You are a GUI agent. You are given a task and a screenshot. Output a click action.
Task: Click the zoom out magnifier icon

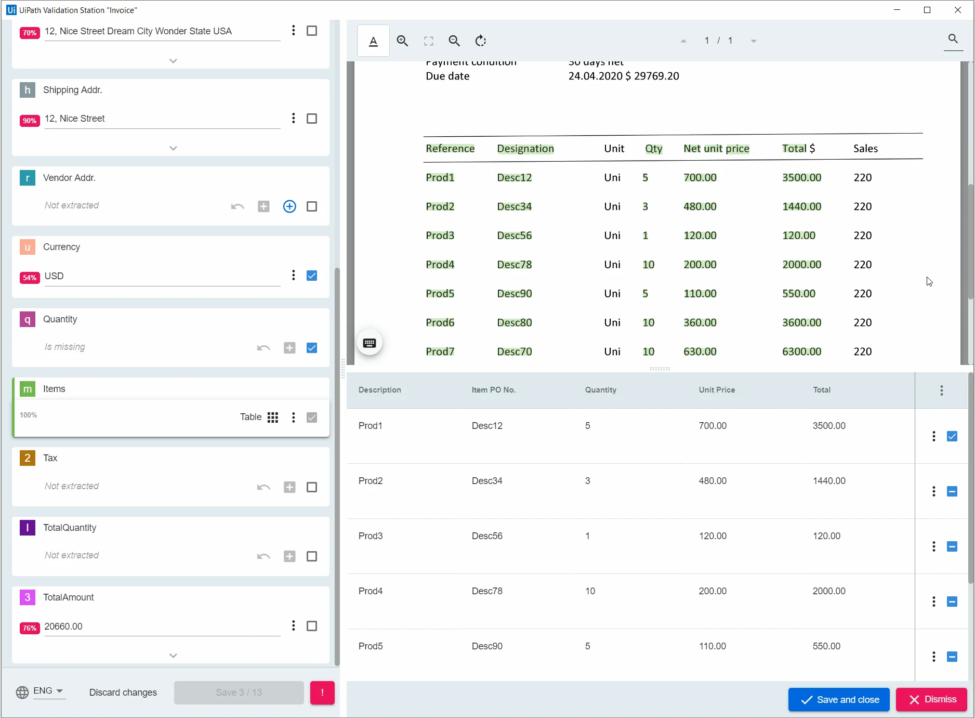pyautogui.click(x=454, y=41)
